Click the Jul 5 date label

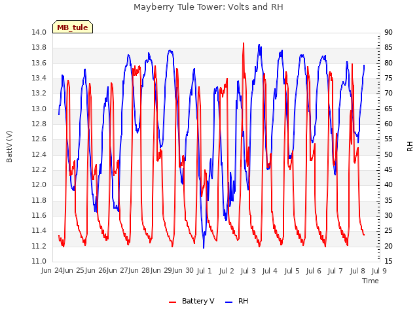(x=292, y=271)
